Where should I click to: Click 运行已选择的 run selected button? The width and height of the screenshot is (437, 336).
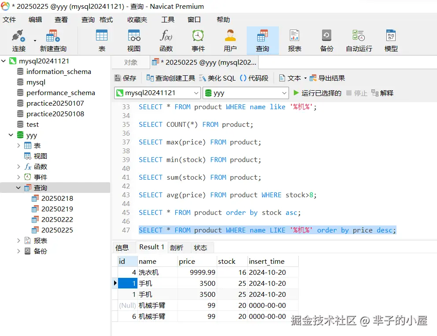click(317, 93)
